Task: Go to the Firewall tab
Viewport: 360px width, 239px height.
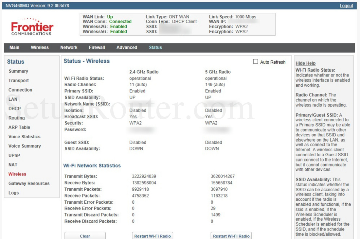Action: (x=97, y=47)
